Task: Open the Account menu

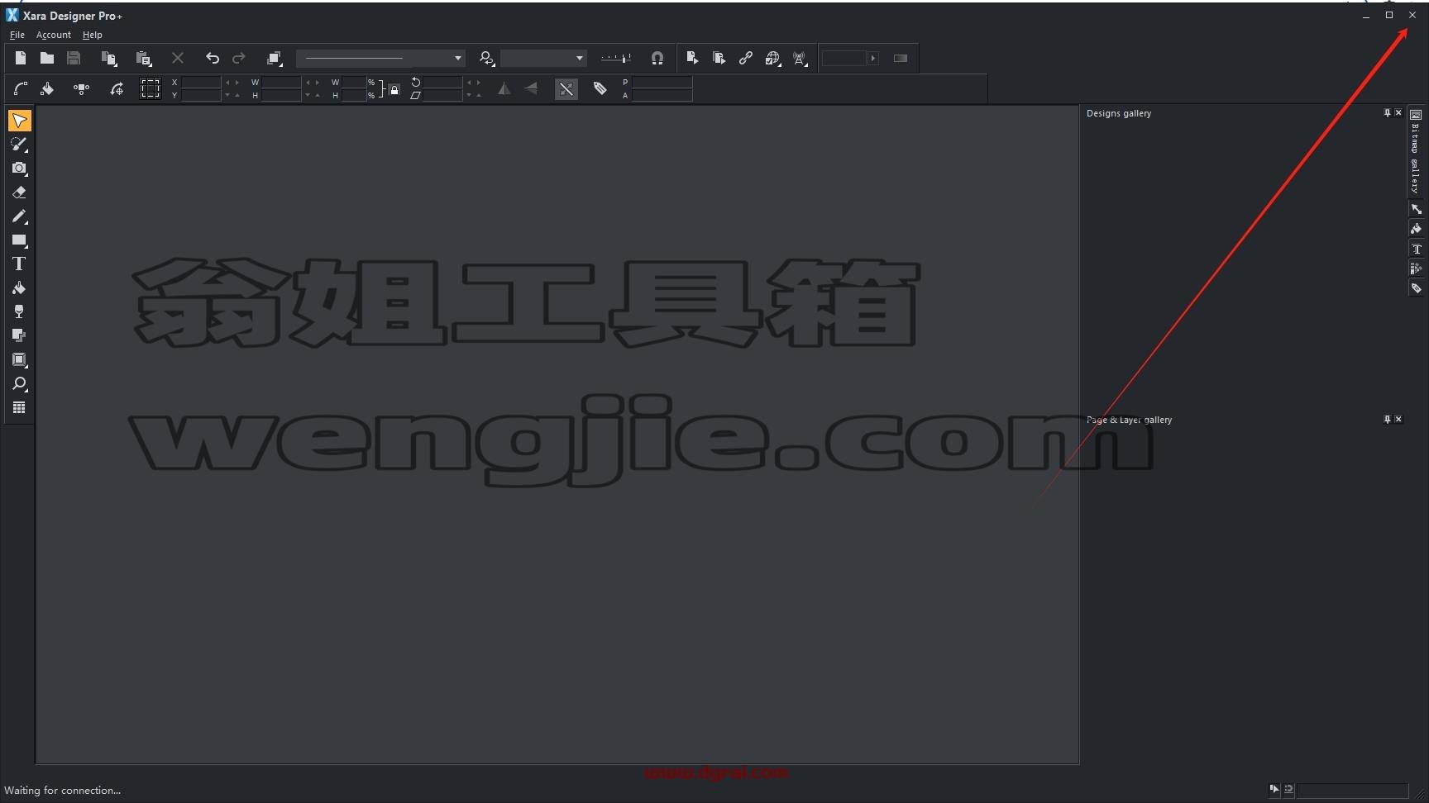Action: [54, 35]
